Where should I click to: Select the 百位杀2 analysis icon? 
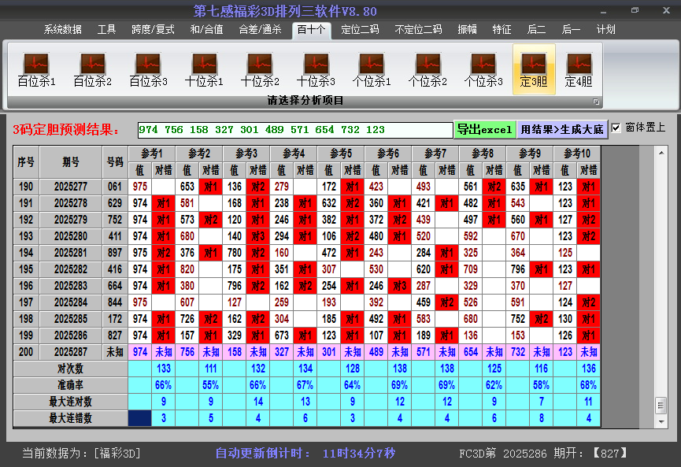point(92,69)
